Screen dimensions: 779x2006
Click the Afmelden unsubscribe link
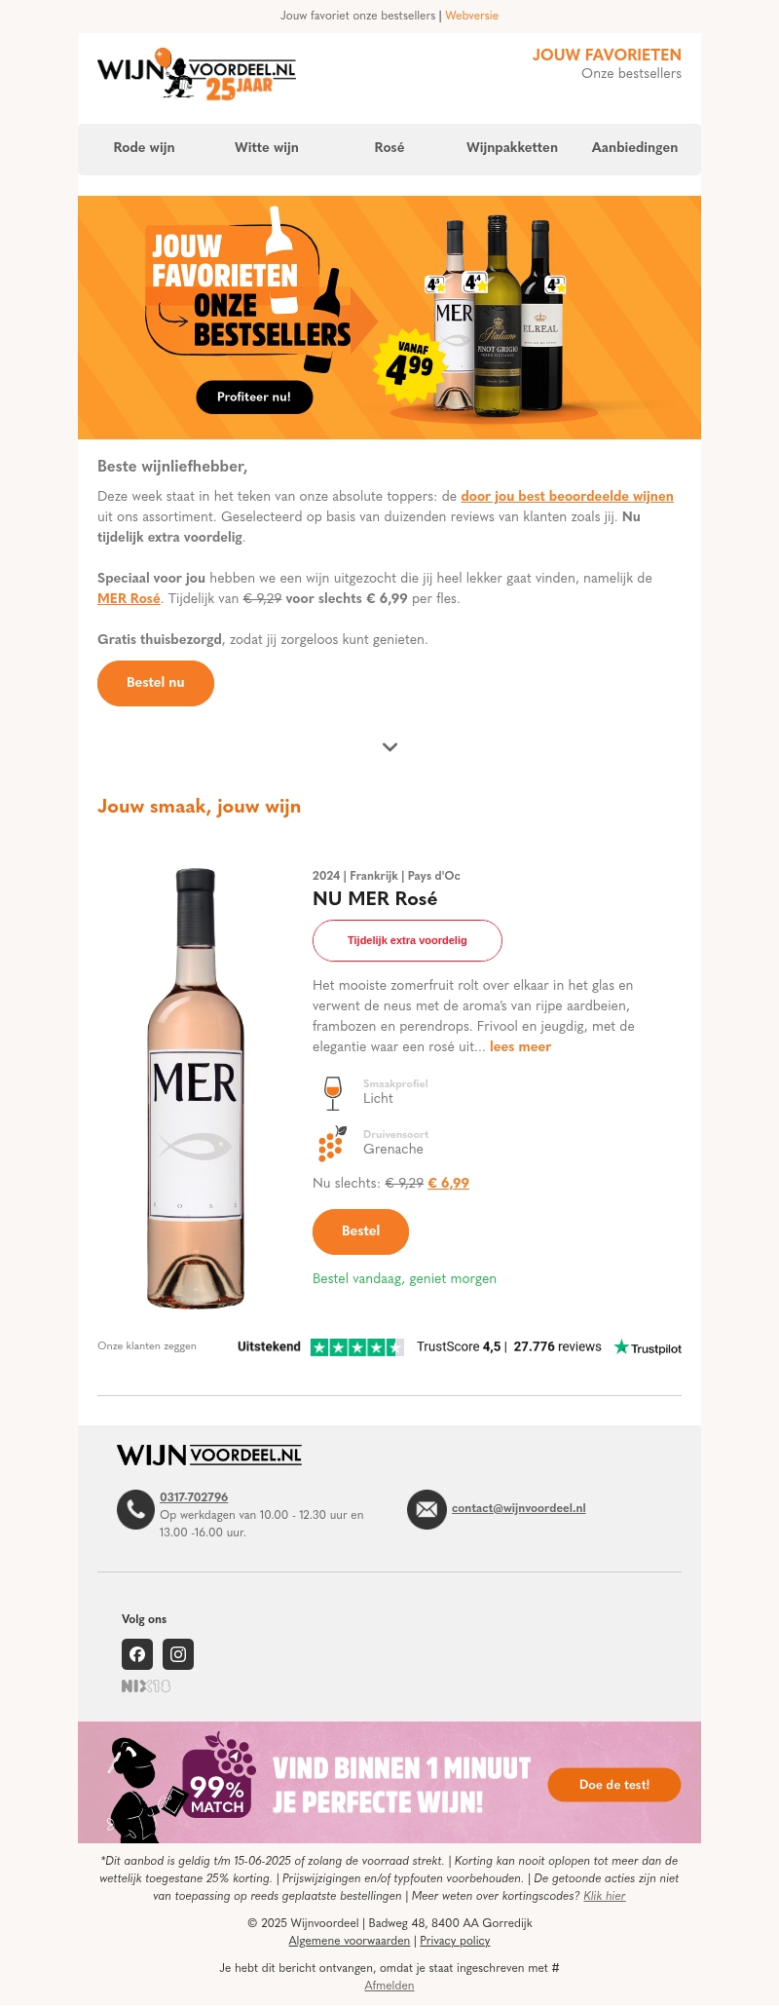click(x=389, y=1986)
